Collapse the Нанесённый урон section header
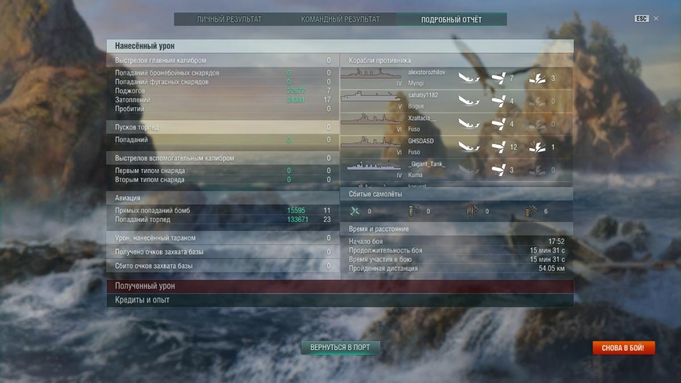The image size is (681, 383). pyautogui.click(x=340, y=46)
